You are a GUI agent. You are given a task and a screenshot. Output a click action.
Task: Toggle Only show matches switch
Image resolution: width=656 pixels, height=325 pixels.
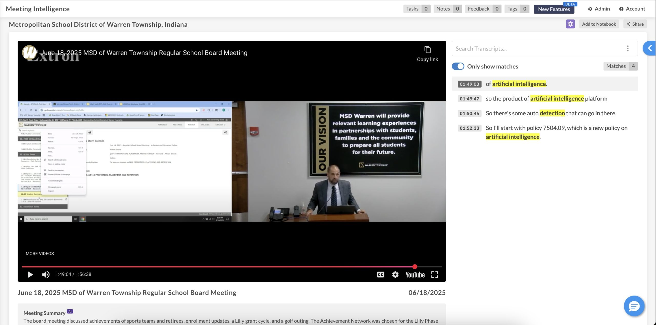(458, 66)
